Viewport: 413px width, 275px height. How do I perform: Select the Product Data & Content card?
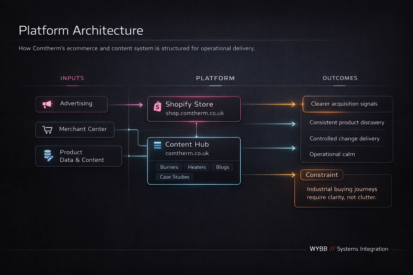[x=79, y=156]
